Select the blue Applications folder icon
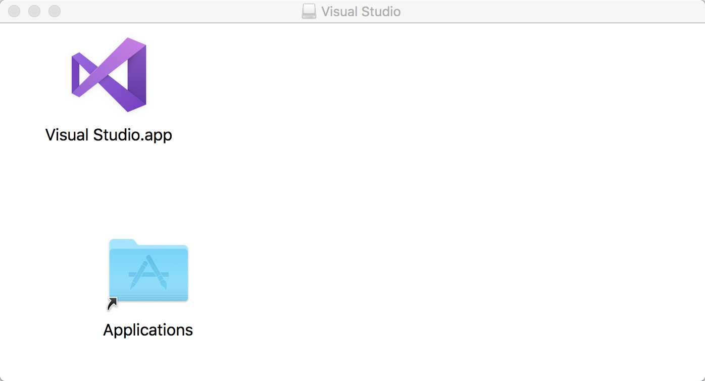Screen dimensions: 705x381 148,271
